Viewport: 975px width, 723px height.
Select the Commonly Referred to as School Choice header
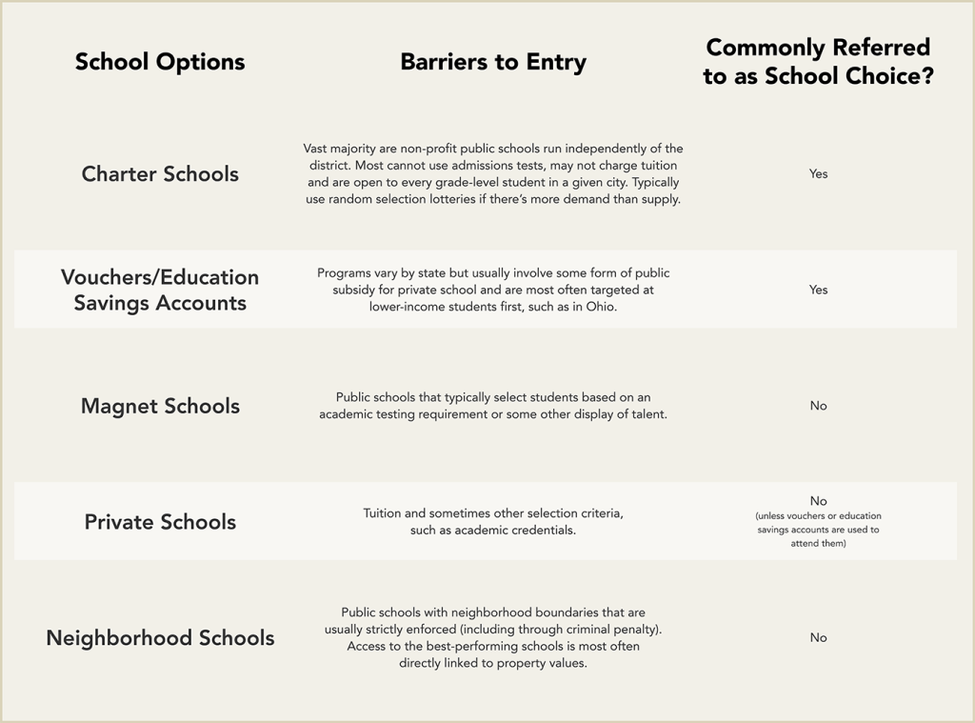pos(818,62)
